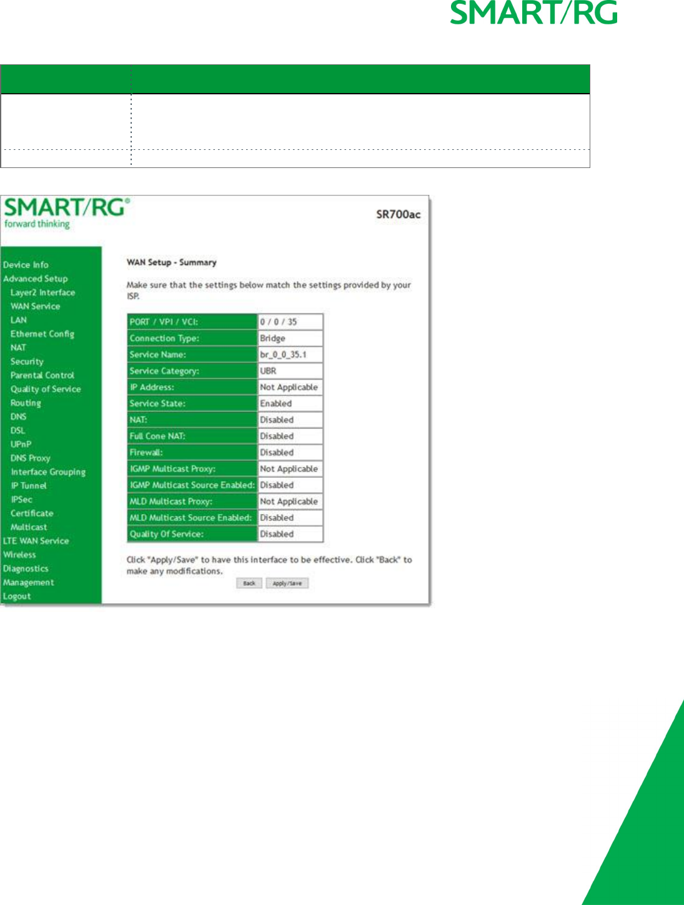Open Diagnostics menu item

pos(26,568)
